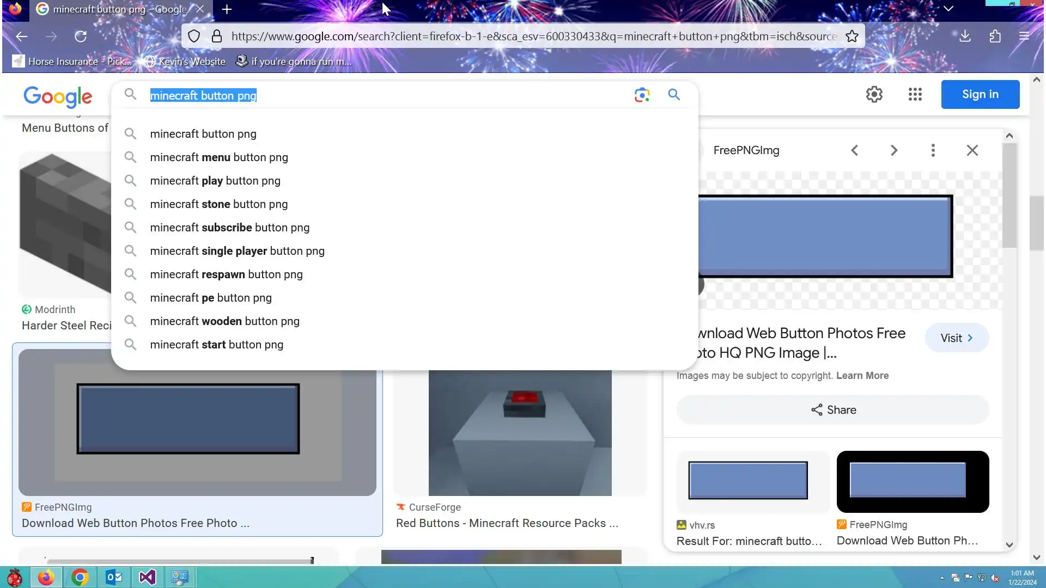The image size is (1046, 588).
Task: Open Google quick settings gear
Action: coord(874,94)
